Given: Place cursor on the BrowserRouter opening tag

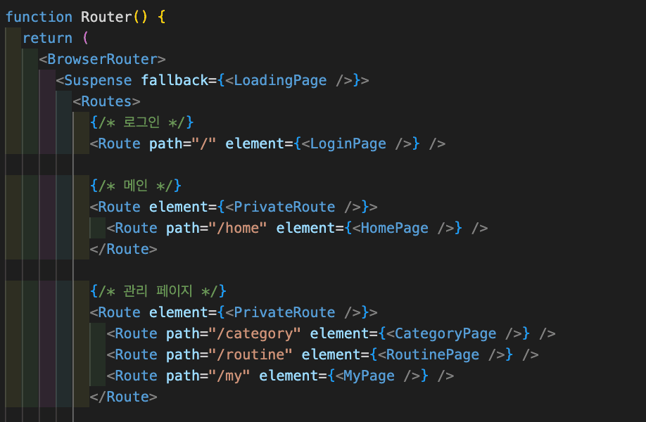Looking at the screenshot, I should click(x=102, y=59).
